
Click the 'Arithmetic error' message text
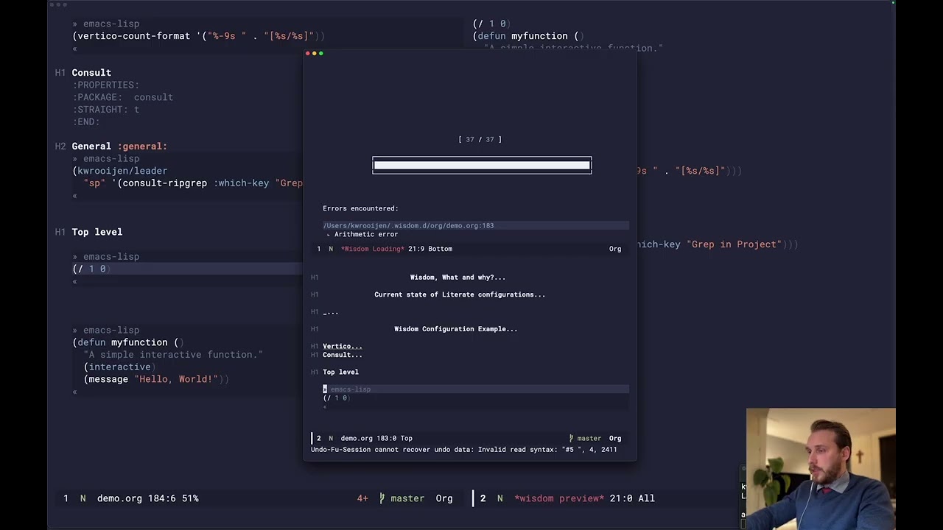366,235
